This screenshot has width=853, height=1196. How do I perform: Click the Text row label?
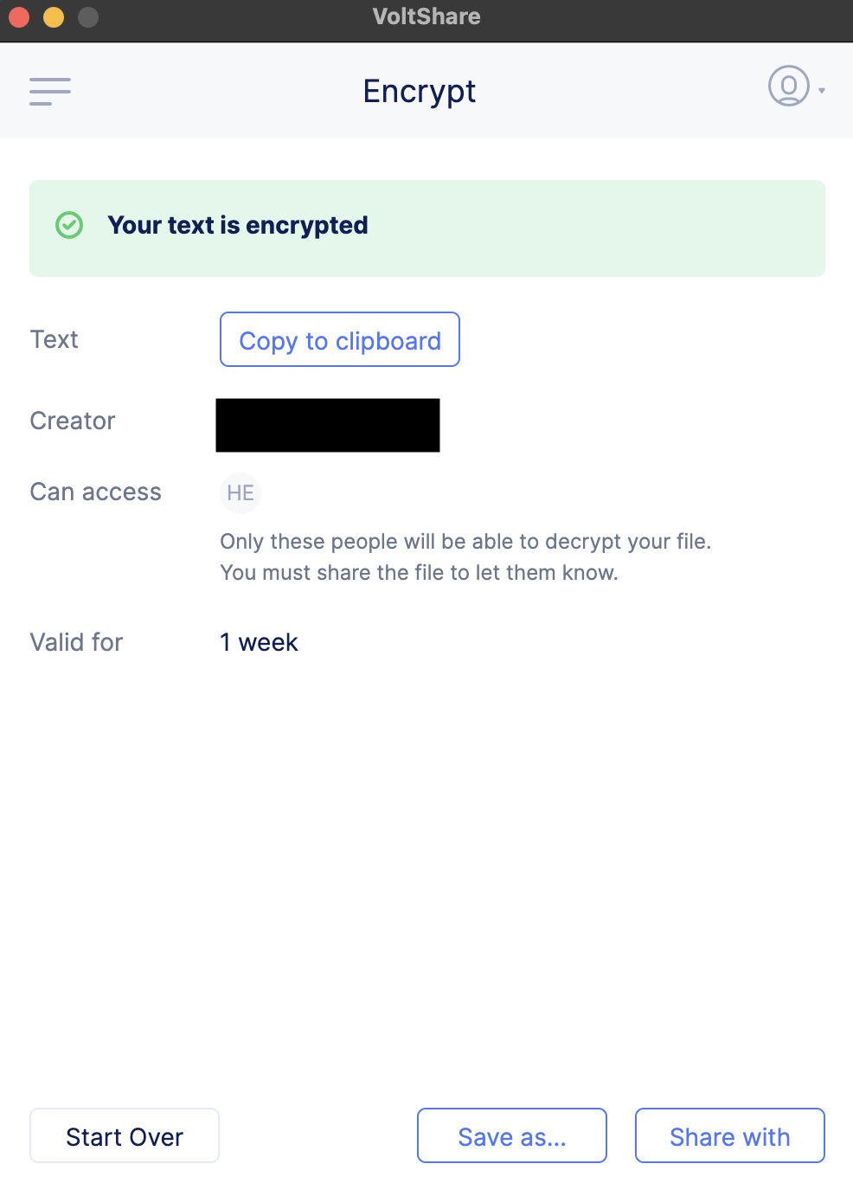(54, 339)
